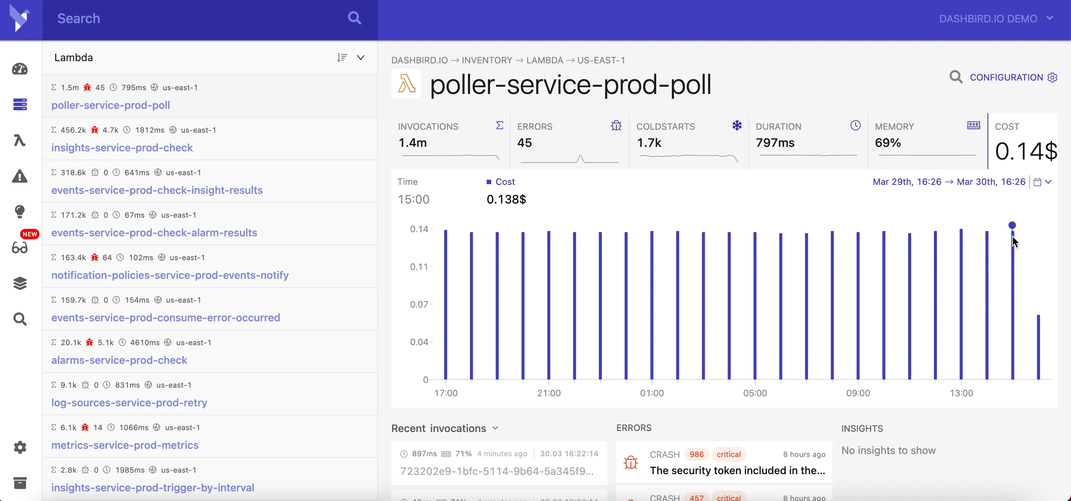1071x501 pixels.
Task: Open the dashboard gauge icon in the sidebar
Action: point(19,69)
